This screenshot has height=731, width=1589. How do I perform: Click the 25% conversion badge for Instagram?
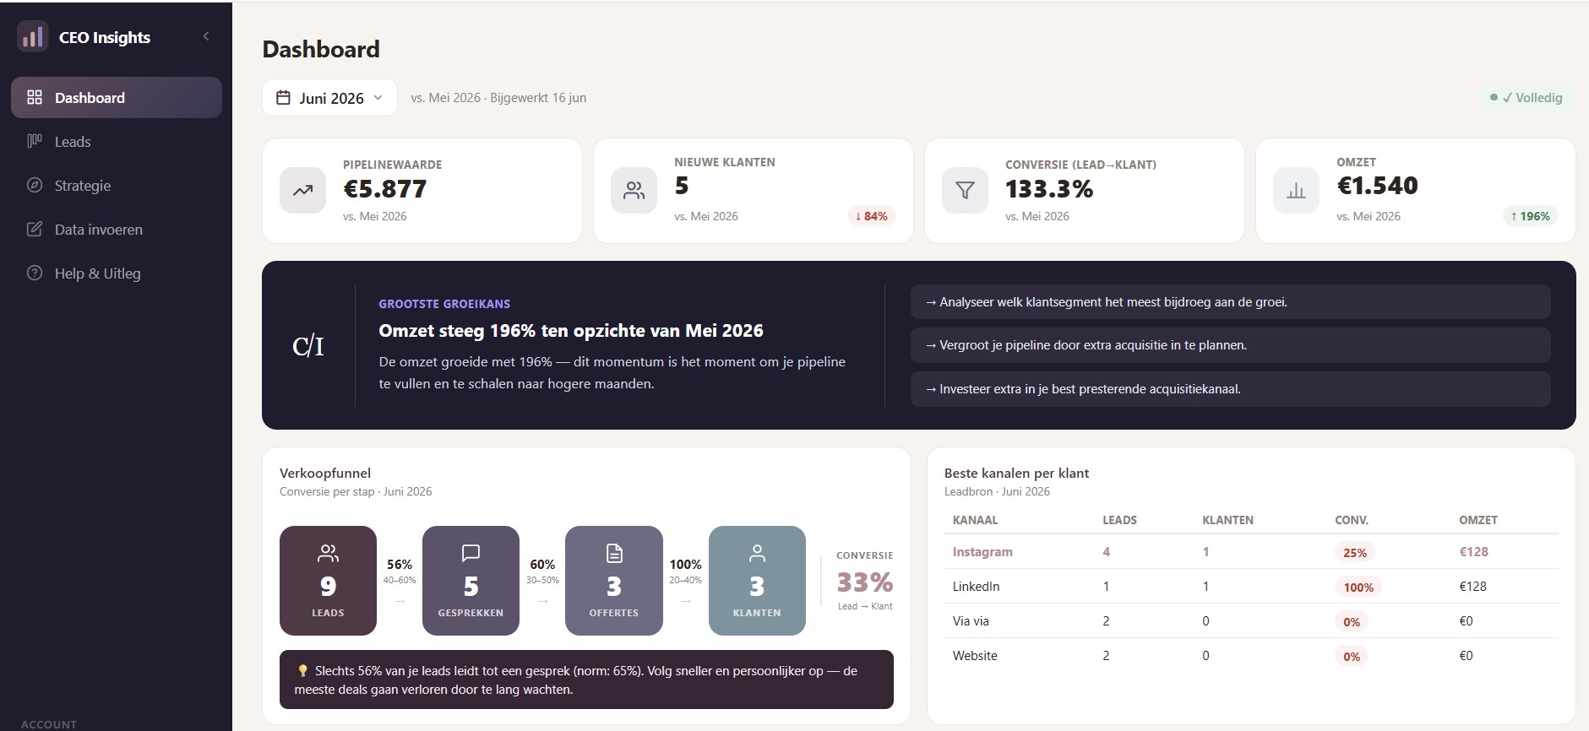pyautogui.click(x=1355, y=553)
